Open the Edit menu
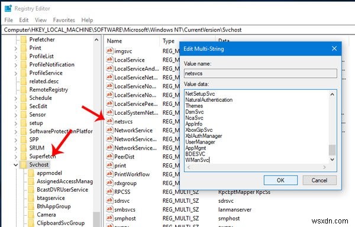Screen dimensions: 355x227 pos(24,20)
